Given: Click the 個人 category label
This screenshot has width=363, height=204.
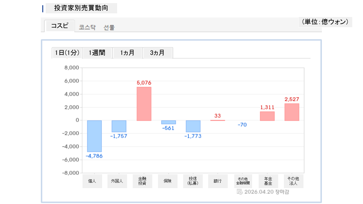Looking at the screenshot, I should coord(92,181).
